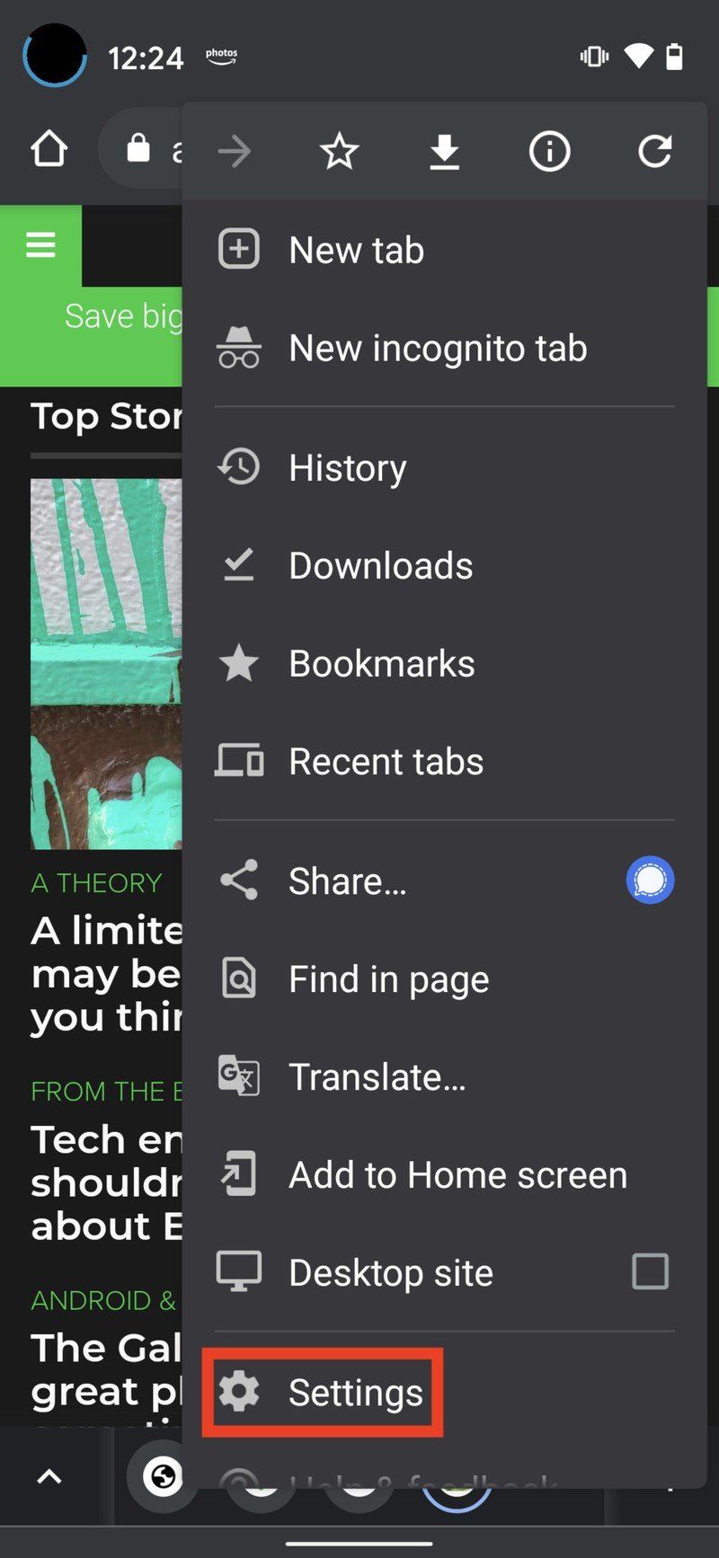Open New tab from menu
The height and width of the screenshot is (1558, 719).
pyautogui.click(x=356, y=250)
